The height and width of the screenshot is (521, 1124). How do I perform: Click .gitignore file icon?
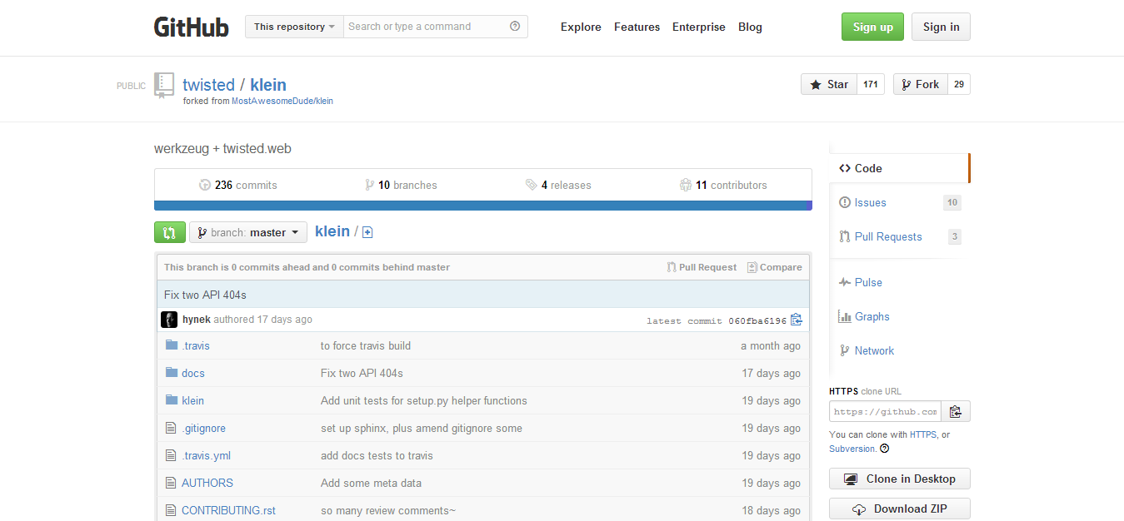(172, 428)
